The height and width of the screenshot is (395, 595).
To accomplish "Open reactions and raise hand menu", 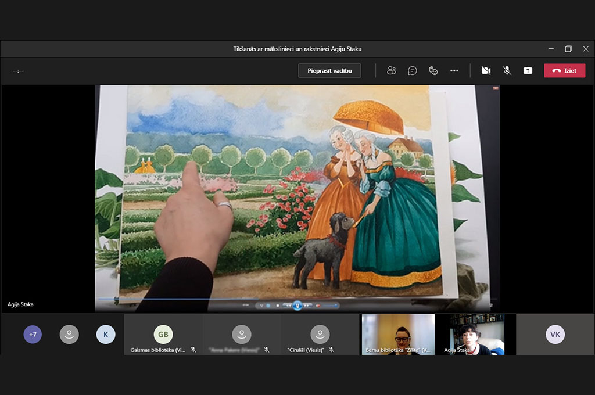I will pos(433,70).
